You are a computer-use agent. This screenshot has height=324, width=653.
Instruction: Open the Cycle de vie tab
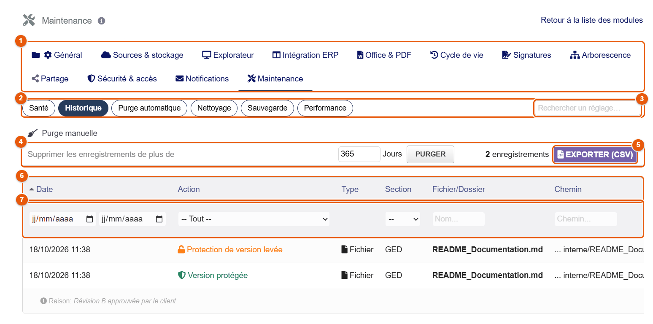[457, 55]
